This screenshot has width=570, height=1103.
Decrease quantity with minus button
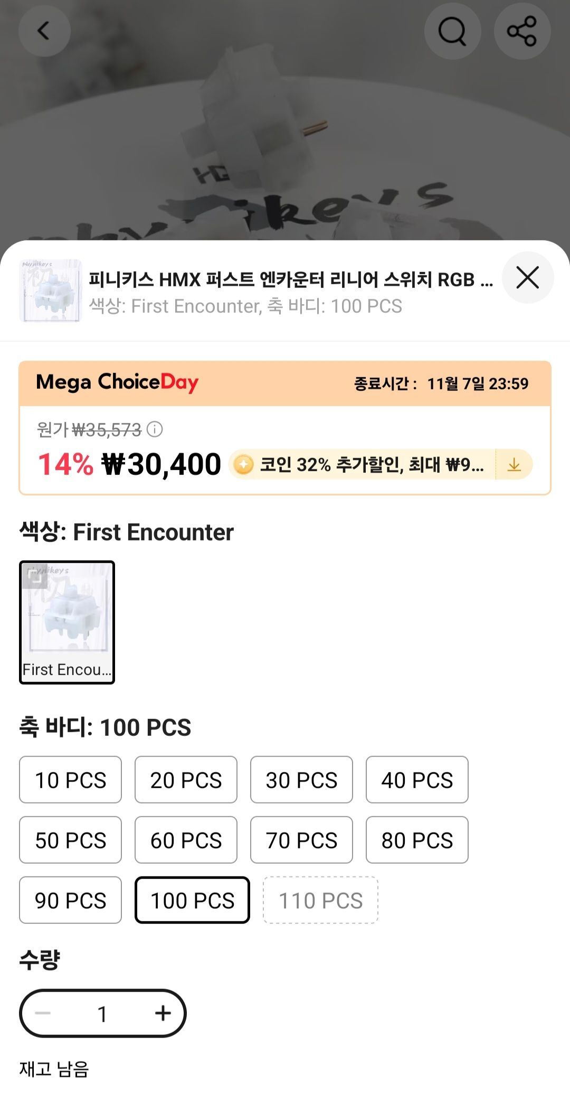(43, 1013)
